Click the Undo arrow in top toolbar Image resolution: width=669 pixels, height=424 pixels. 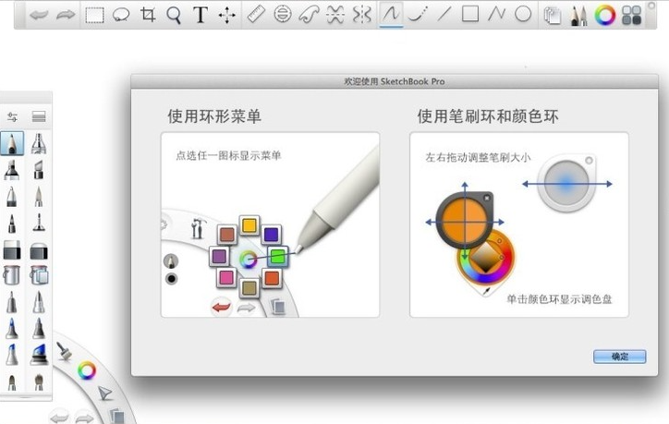click(39, 15)
